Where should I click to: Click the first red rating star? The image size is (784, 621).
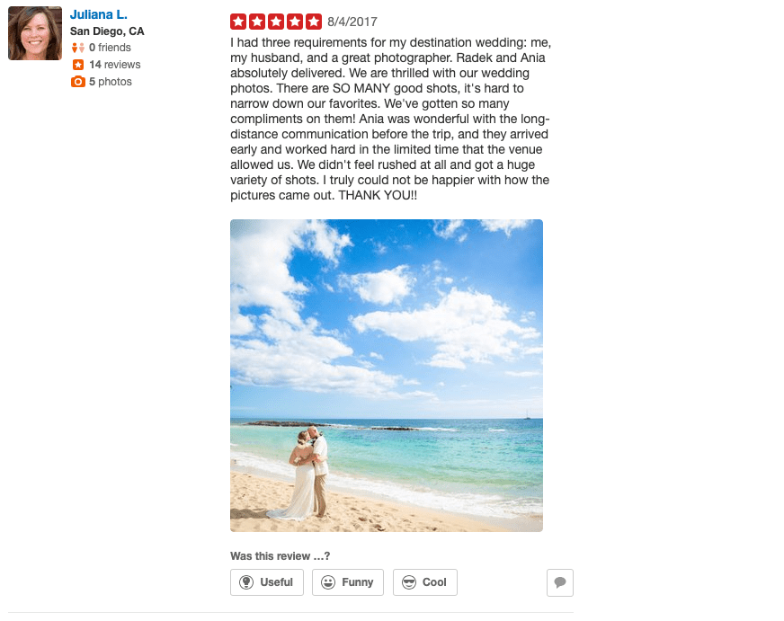[238, 22]
